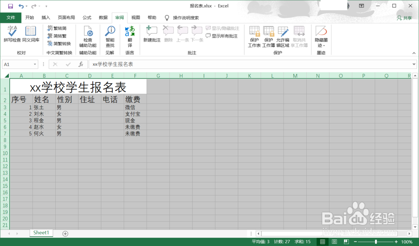The height and width of the screenshot is (246, 419).
Task: Click the 操作说明搜索 search box
Action: point(186,18)
